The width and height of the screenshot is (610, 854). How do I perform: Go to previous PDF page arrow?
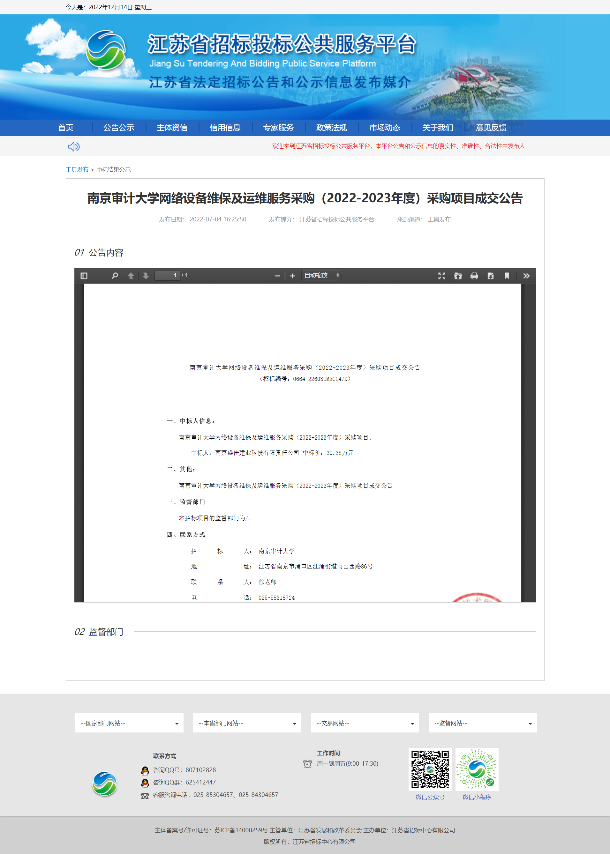pos(131,276)
